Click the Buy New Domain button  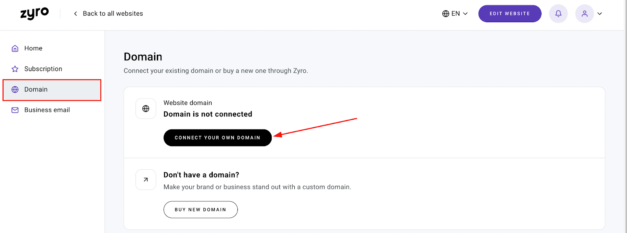pos(200,210)
